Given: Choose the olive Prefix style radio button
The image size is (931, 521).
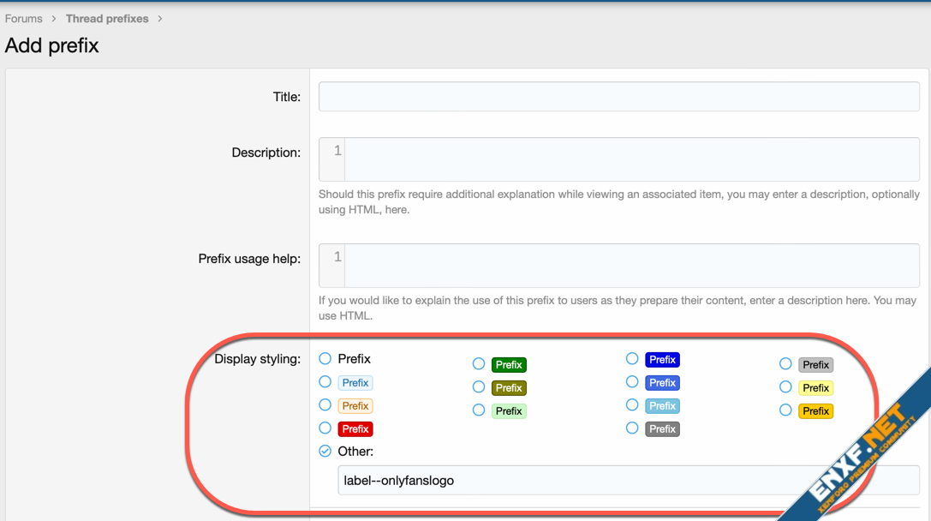Looking at the screenshot, I should click(x=479, y=387).
